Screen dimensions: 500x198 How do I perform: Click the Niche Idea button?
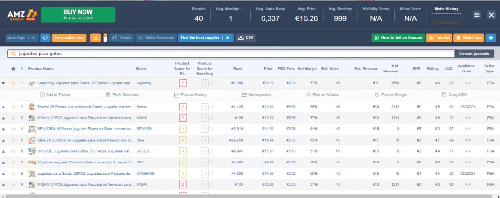[469, 38]
